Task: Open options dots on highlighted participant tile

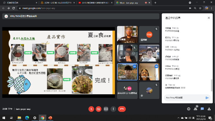Action: (x=134, y=66)
